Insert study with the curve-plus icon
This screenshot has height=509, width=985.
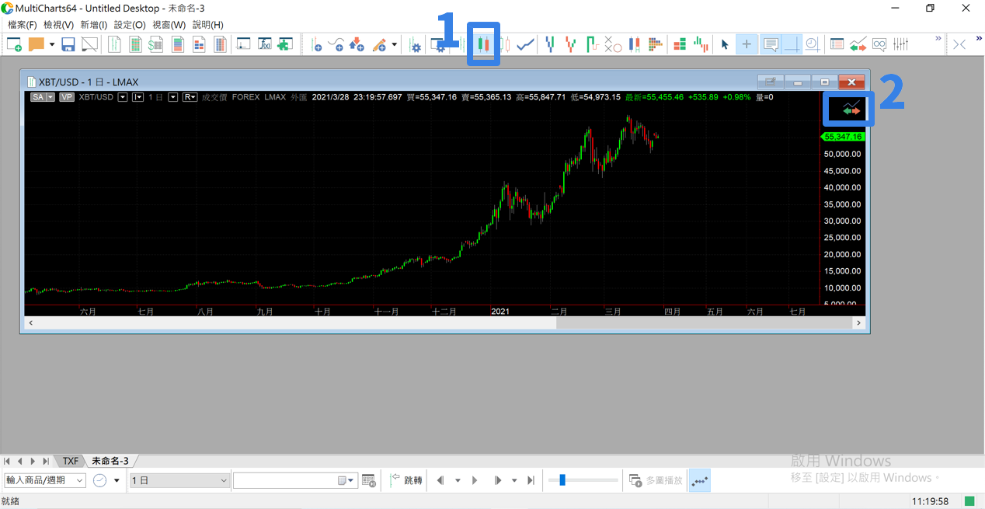336,44
